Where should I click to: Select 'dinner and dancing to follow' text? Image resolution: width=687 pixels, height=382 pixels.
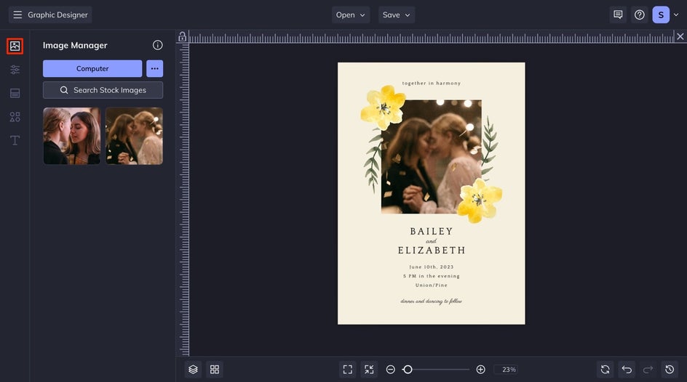click(x=431, y=301)
